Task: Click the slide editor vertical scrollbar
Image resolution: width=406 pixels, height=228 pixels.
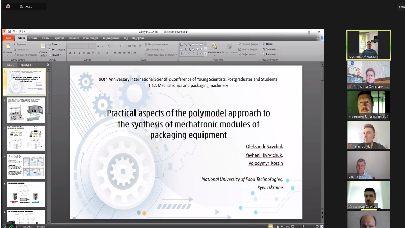Action: pyautogui.click(x=321, y=142)
